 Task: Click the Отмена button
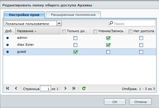tap(140, 102)
